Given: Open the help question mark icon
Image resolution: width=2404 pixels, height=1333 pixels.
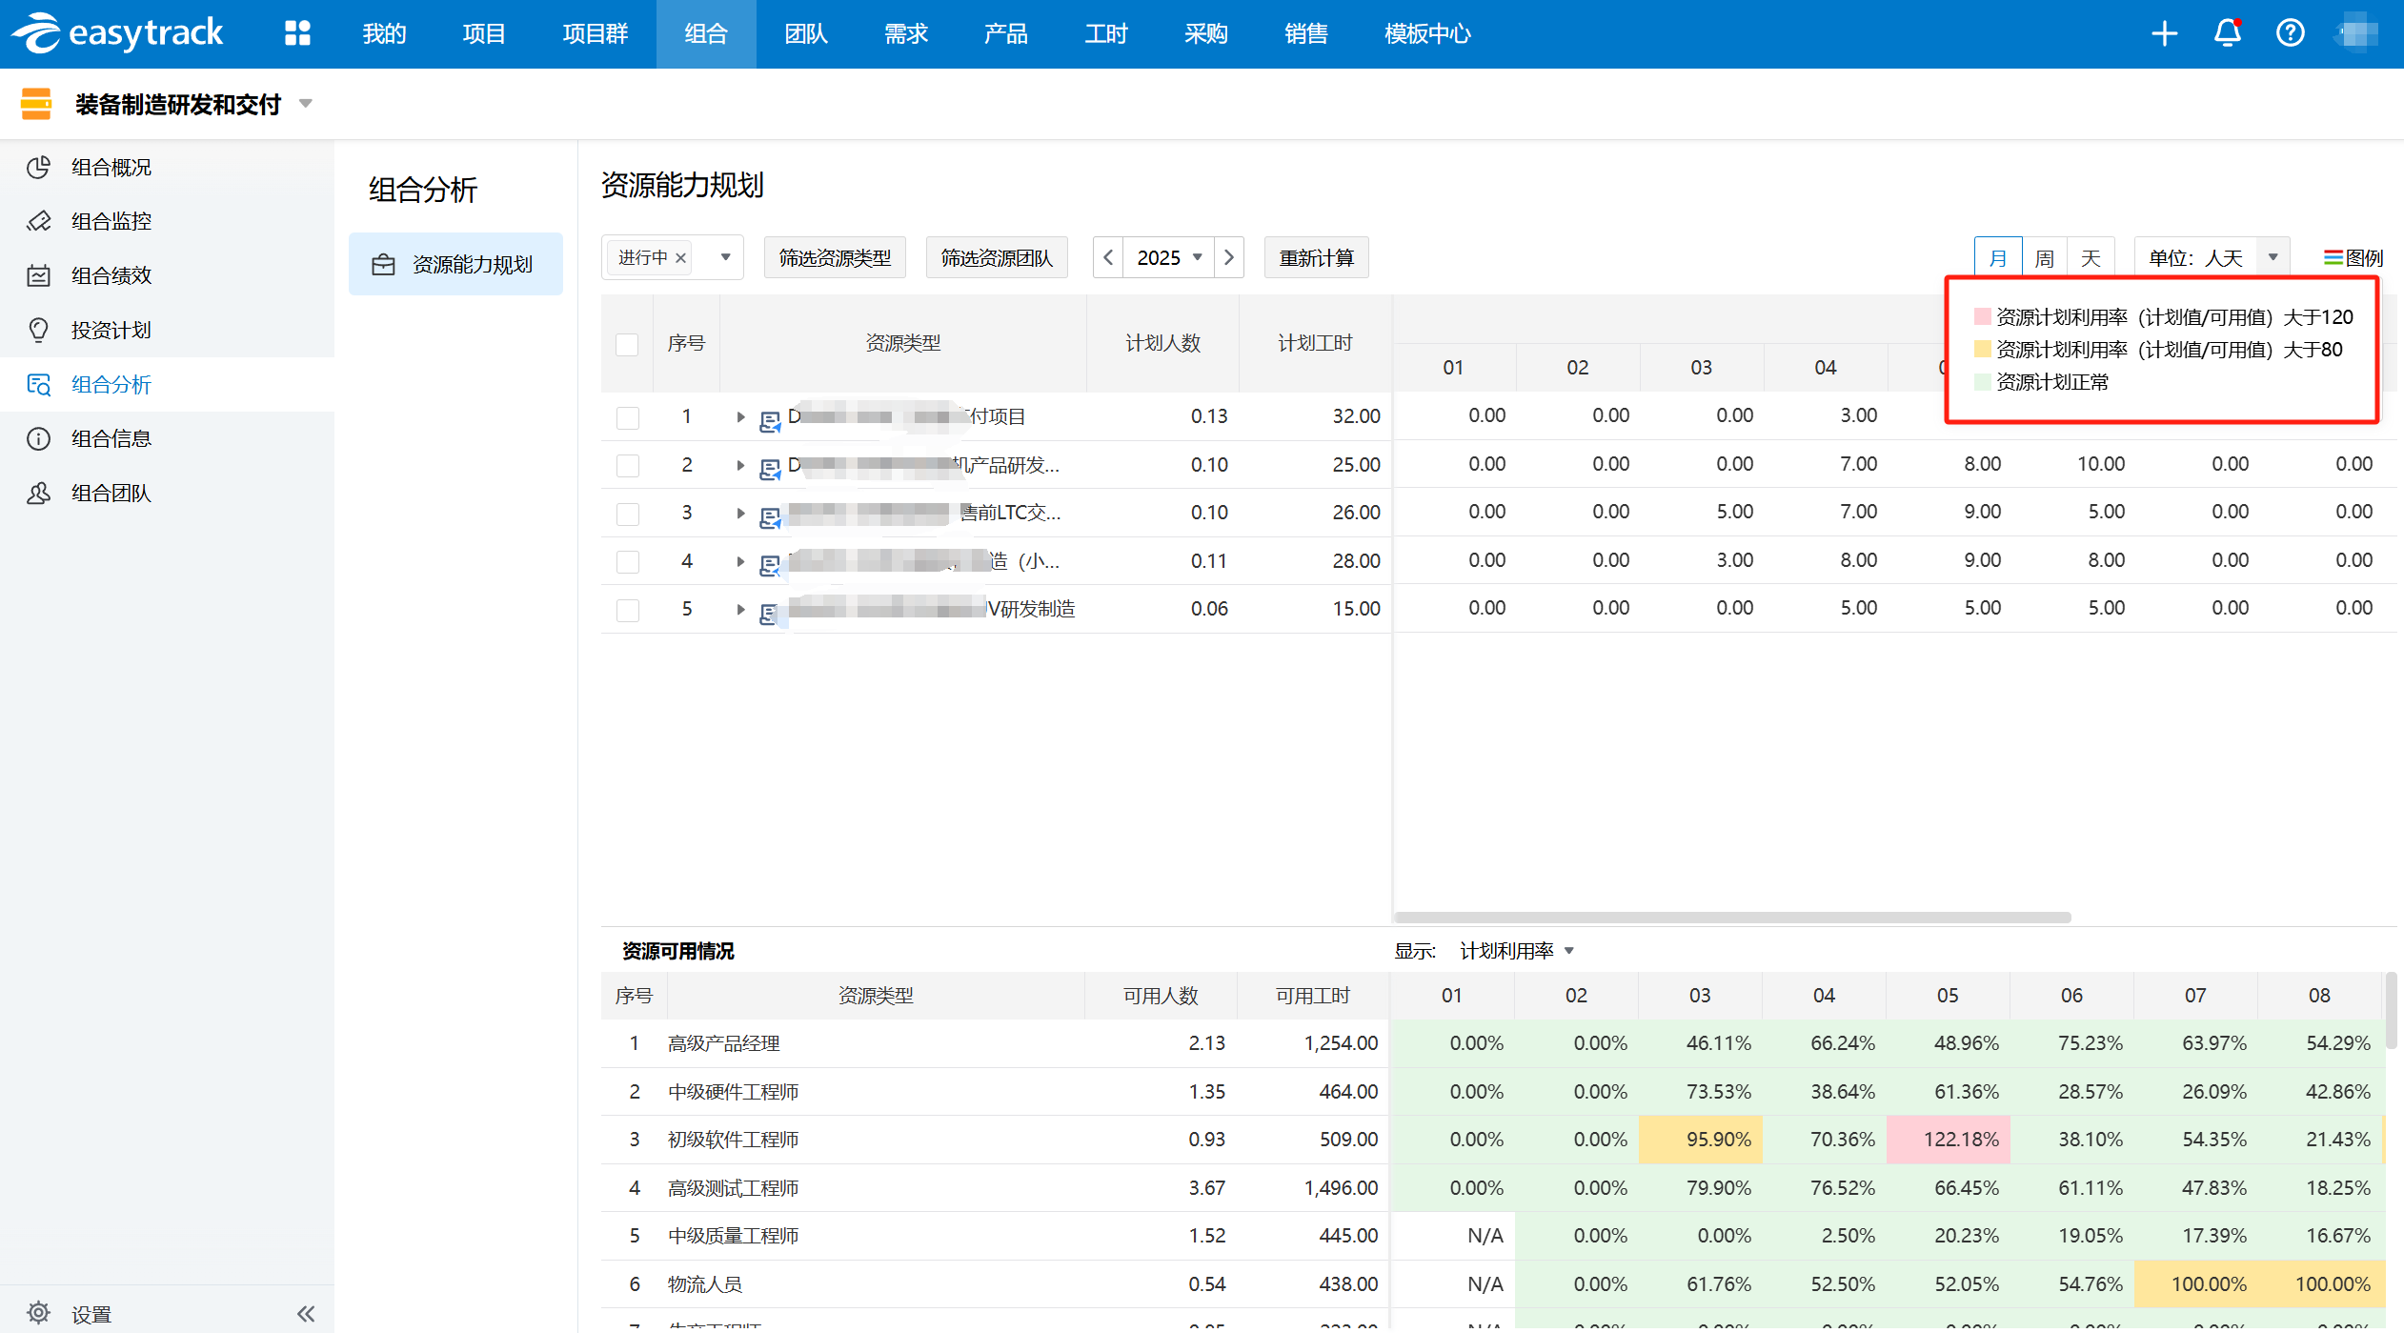Looking at the screenshot, I should pos(2290,33).
